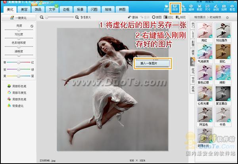Click the file name 2316546.jpg
Screen dimensions: 238x164
coord(47,160)
